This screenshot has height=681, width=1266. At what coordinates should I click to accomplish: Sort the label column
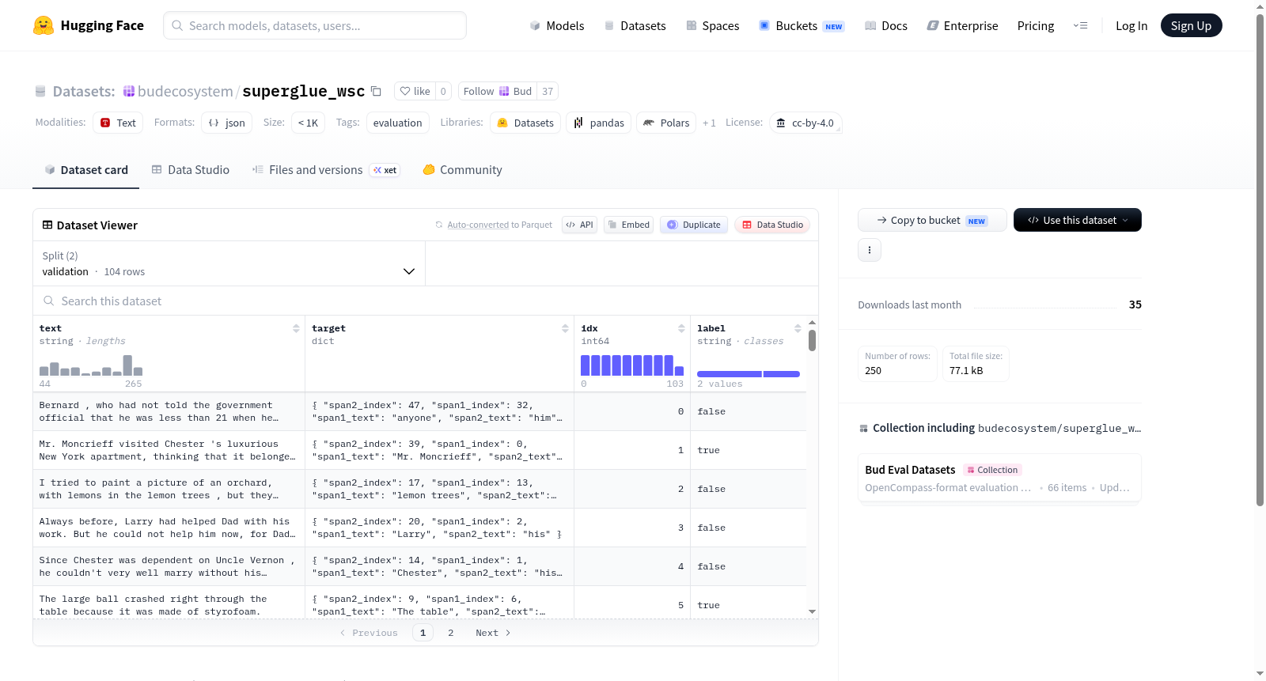[x=798, y=328]
